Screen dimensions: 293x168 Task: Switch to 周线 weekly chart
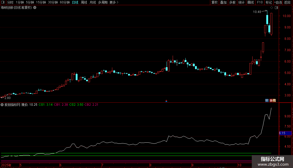click(84, 2)
